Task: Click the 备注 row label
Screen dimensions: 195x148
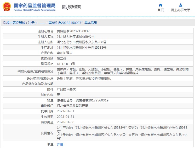Action: [x=50, y=100]
